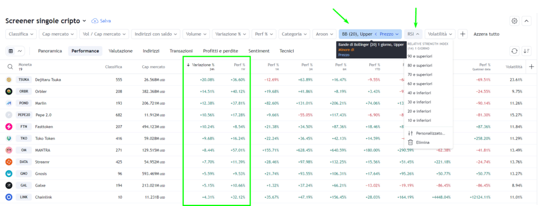
Task: Add a column with the plus icon
Action: pyautogui.click(x=532, y=67)
